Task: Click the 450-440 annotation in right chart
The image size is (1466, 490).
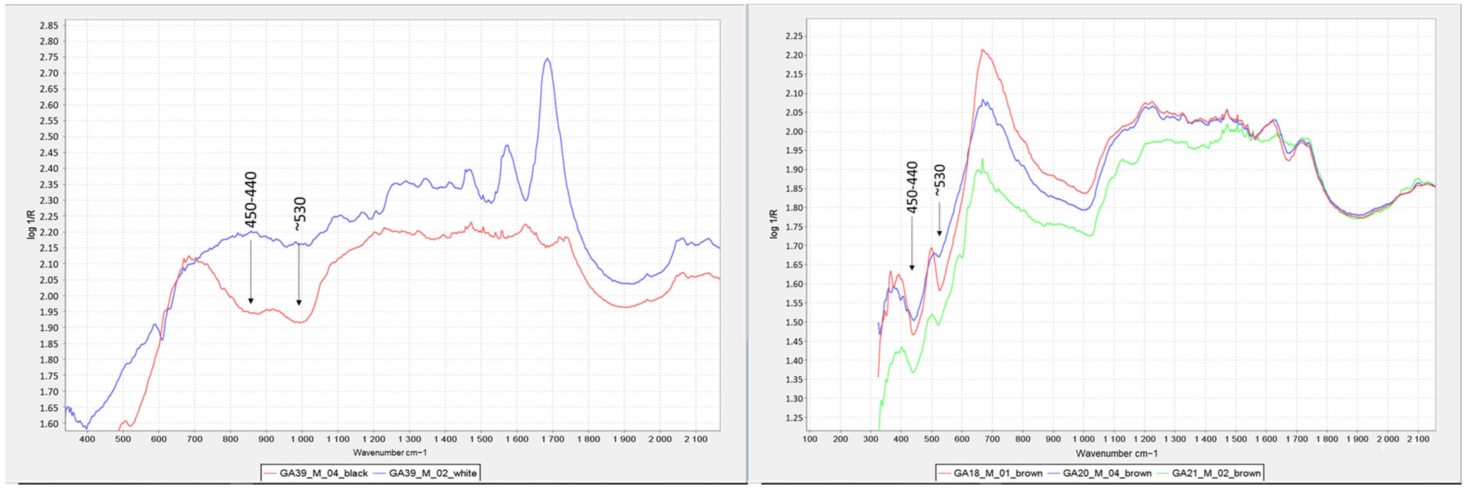Action: coord(912,188)
